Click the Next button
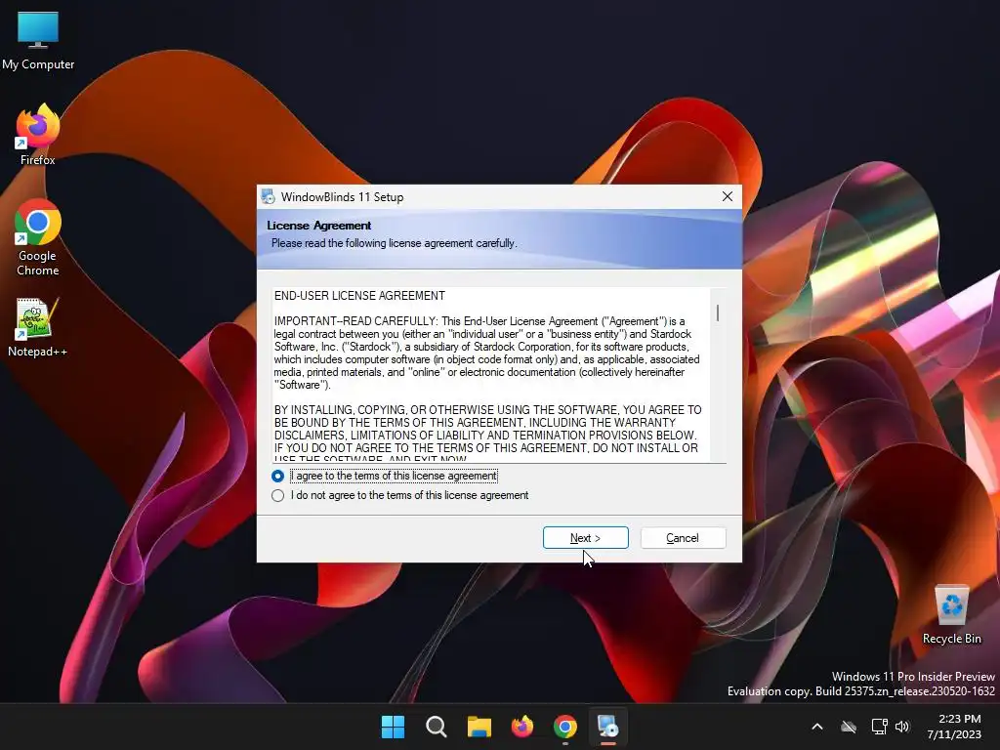 point(586,538)
